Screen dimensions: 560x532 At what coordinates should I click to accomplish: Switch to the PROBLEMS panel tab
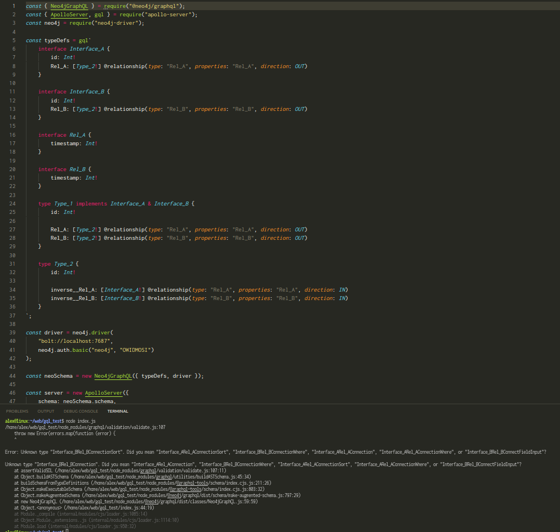click(17, 411)
